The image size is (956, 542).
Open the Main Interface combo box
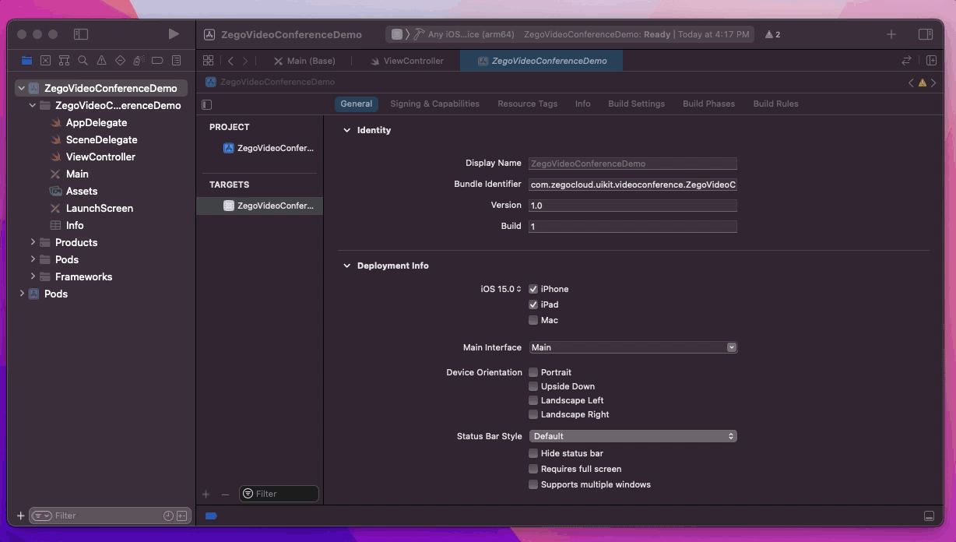(x=633, y=347)
